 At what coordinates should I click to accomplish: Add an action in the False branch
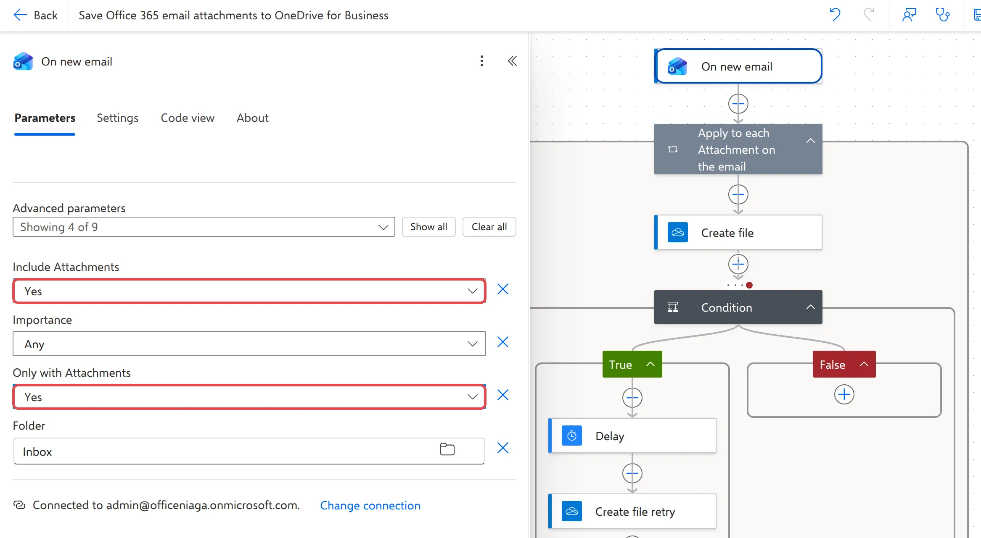tap(844, 394)
